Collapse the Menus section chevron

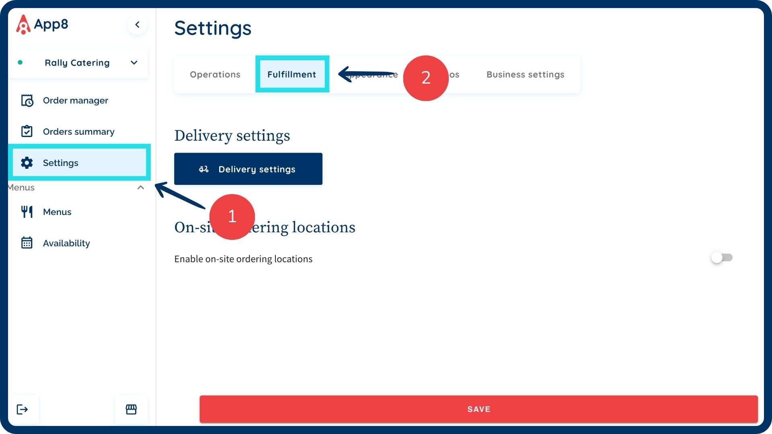click(141, 188)
